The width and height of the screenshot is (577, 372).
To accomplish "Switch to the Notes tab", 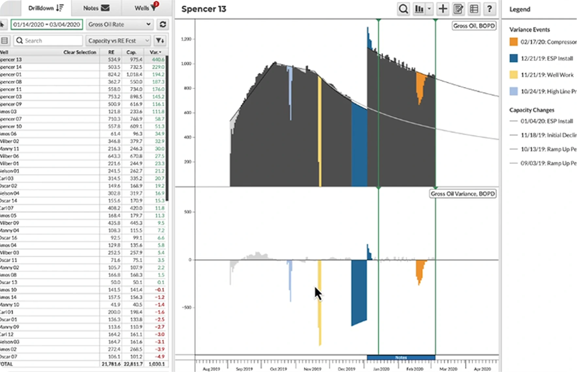I will [x=96, y=8].
